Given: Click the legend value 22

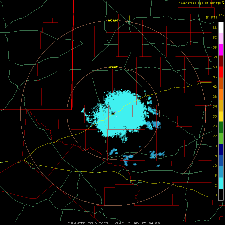Looking at the screenshot, I should (215, 136).
